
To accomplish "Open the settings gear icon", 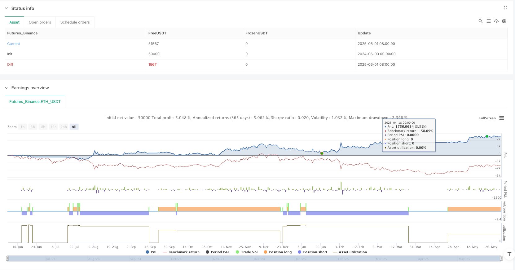I will tap(504, 21).
